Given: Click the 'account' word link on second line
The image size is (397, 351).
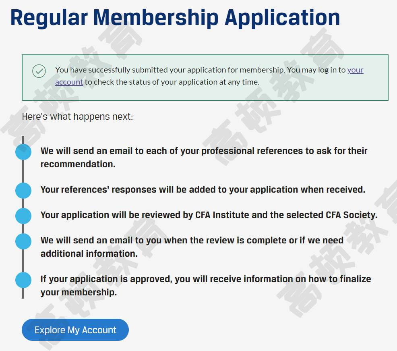Looking at the screenshot, I should (x=69, y=82).
